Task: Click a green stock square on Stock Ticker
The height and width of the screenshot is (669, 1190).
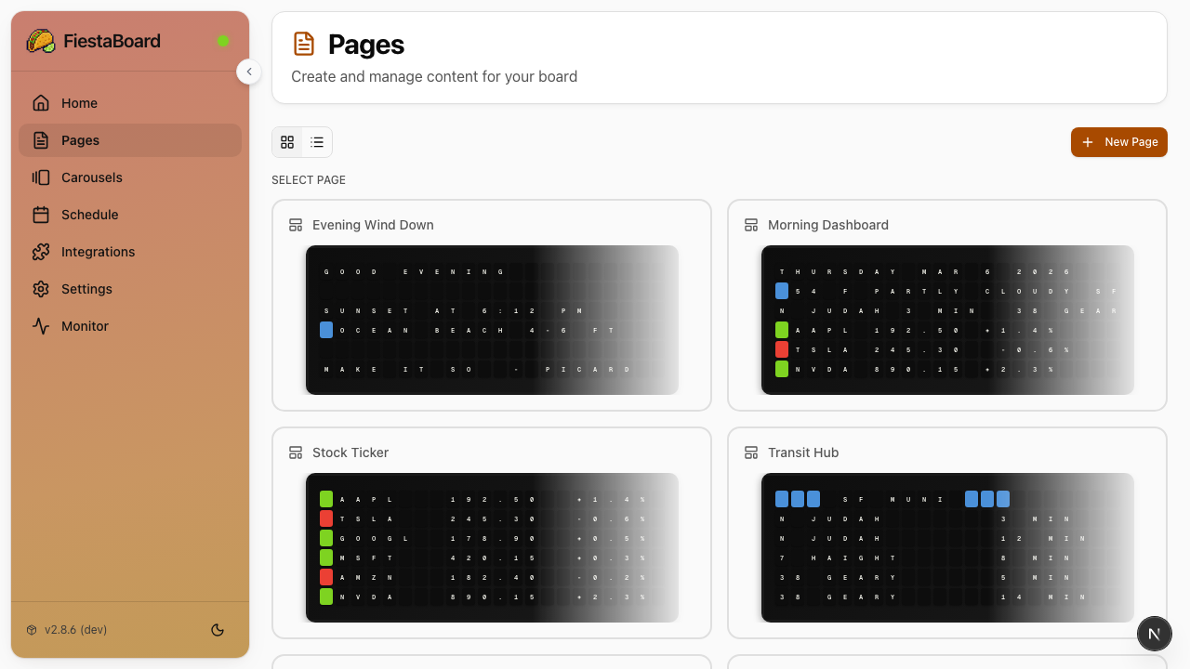Action: point(325,499)
